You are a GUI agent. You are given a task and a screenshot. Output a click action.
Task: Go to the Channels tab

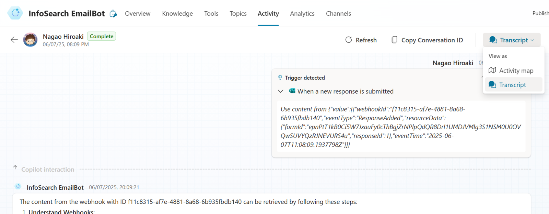point(338,14)
